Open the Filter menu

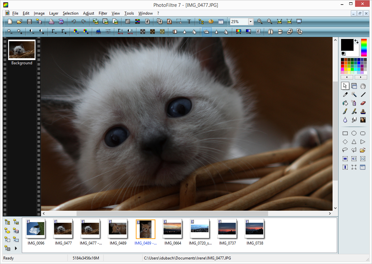coord(103,13)
